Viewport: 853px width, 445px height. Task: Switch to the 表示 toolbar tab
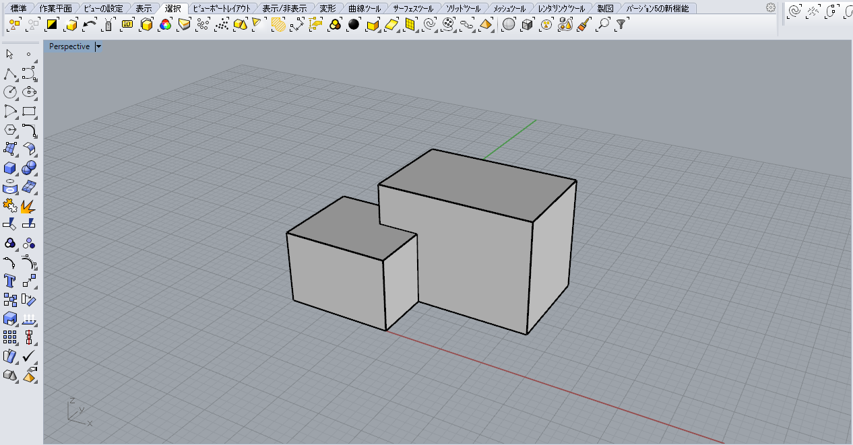click(x=144, y=9)
